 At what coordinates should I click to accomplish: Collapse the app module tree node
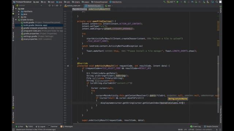[16, 9]
